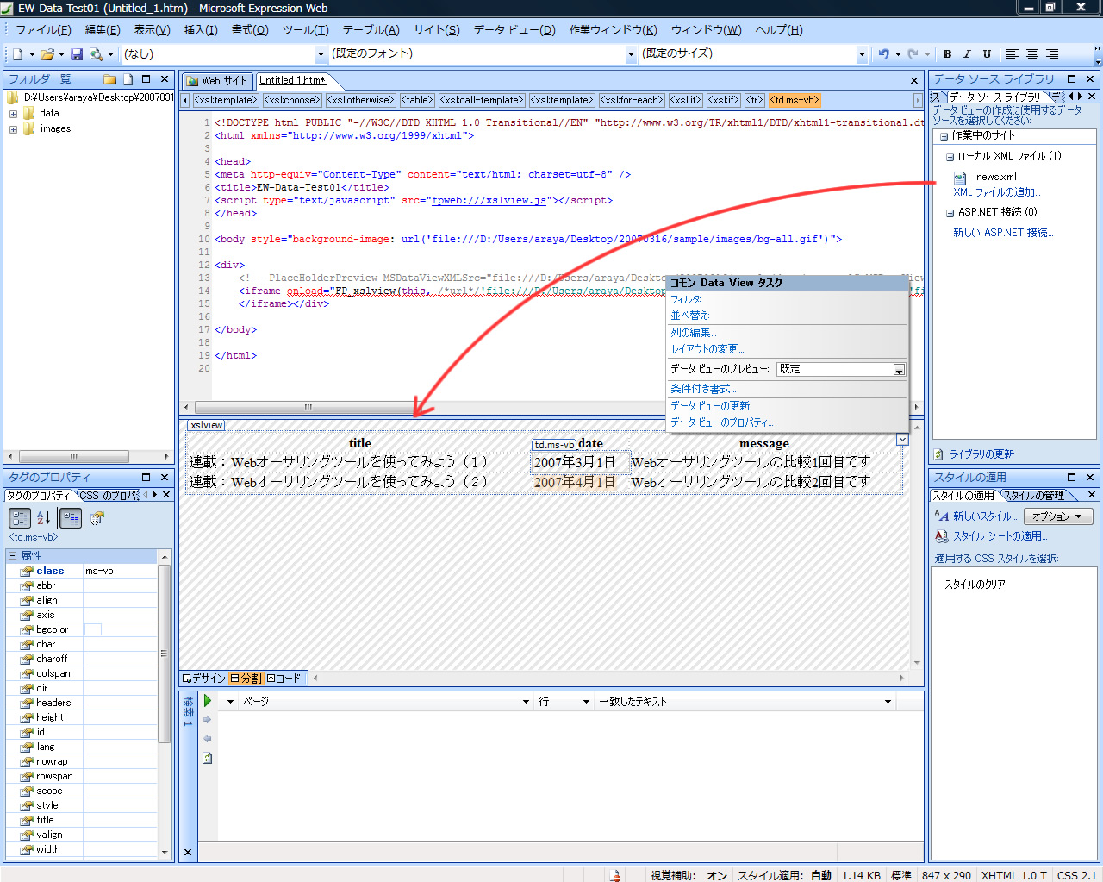Align text left using the toolbar icon
This screenshot has height=882, width=1103.
pos(1013,54)
